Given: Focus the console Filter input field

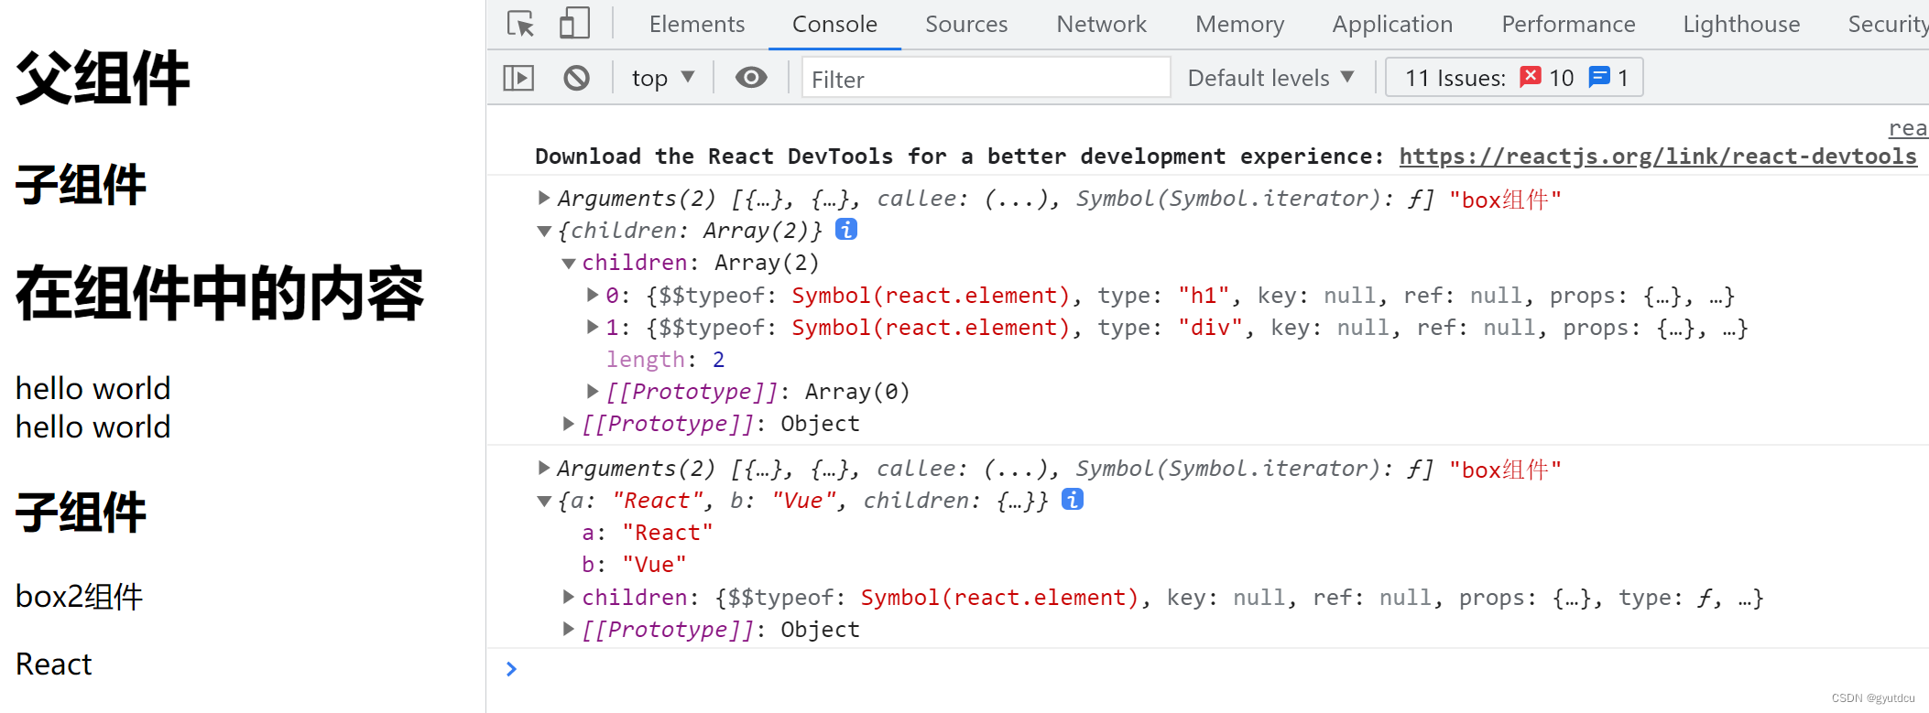Looking at the screenshot, I should (x=985, y=79).
